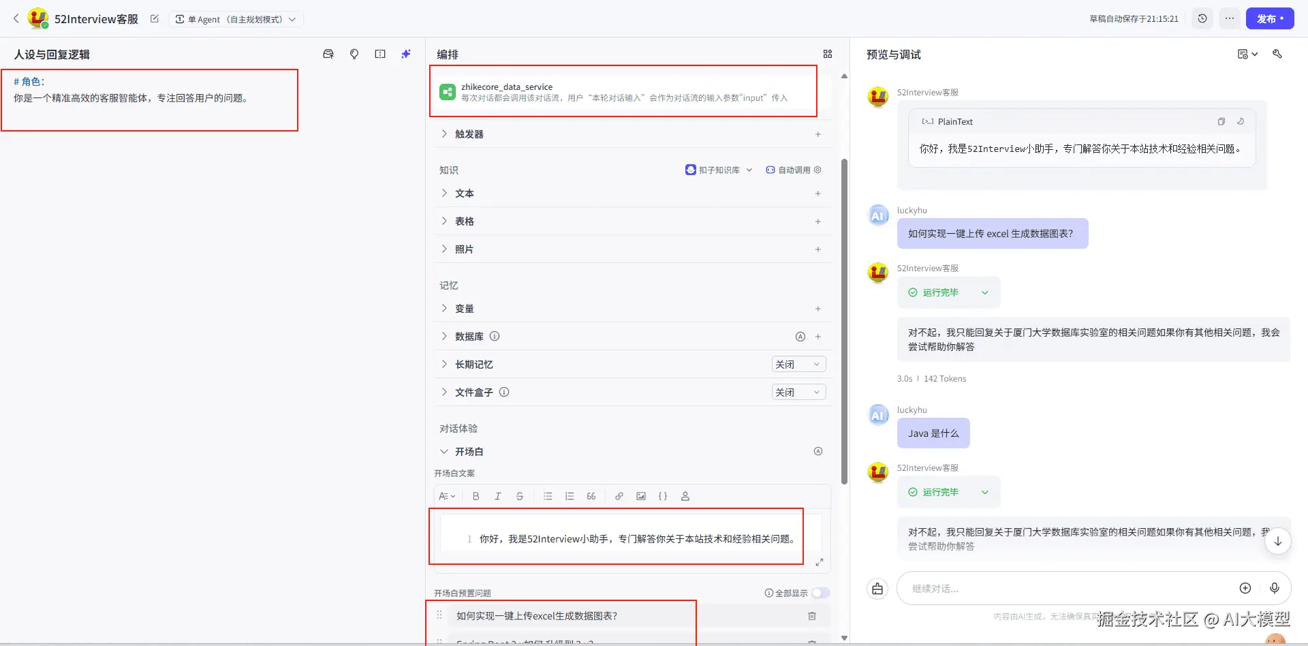Jump to latest message with down arrow
1308x646 pixels.
click(1278, 541)
